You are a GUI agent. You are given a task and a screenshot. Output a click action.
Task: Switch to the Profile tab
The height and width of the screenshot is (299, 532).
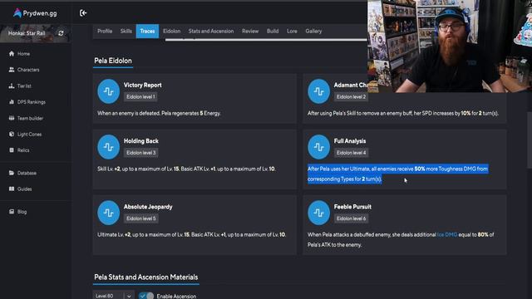(x=105, y=32)
